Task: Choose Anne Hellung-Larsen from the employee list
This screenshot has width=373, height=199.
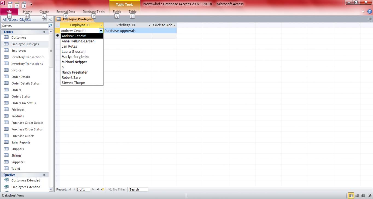Action: click(82, 41)
